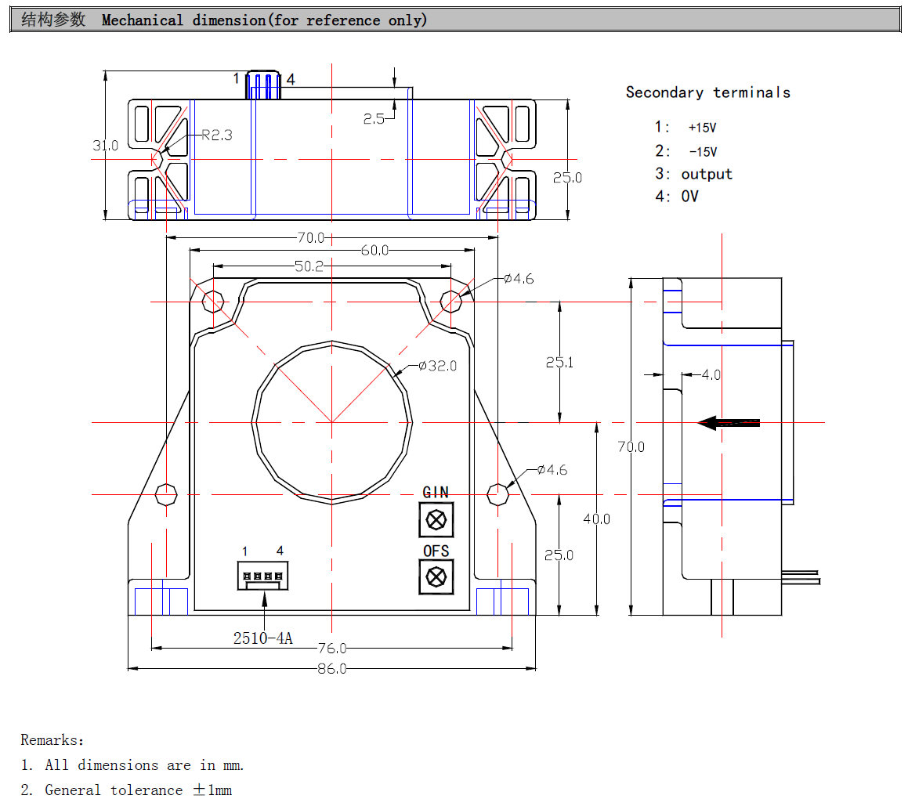
Task: Select the R2.3 radius callout
Action: (x=217, y=136)
